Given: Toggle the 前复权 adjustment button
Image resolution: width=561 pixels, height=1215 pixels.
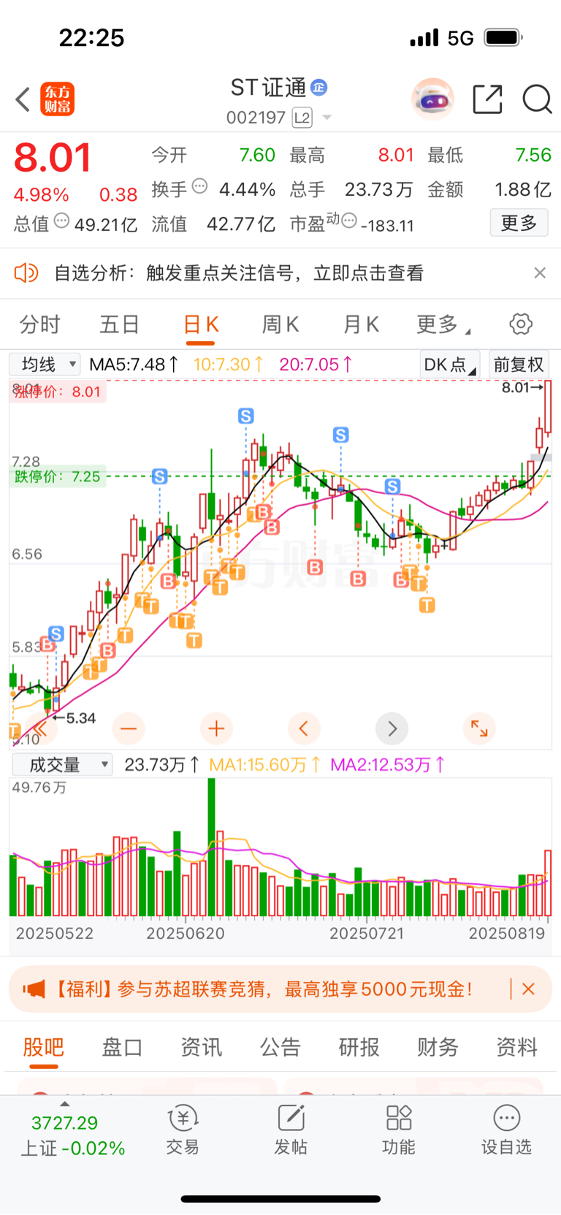Looking at the screenshot, I should pyautogui.click(x=519, y=365).
